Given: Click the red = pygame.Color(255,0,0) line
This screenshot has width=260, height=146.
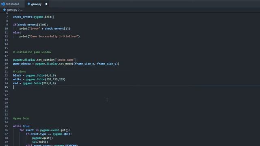Looking at the screenshot, I should pos(35,83).
